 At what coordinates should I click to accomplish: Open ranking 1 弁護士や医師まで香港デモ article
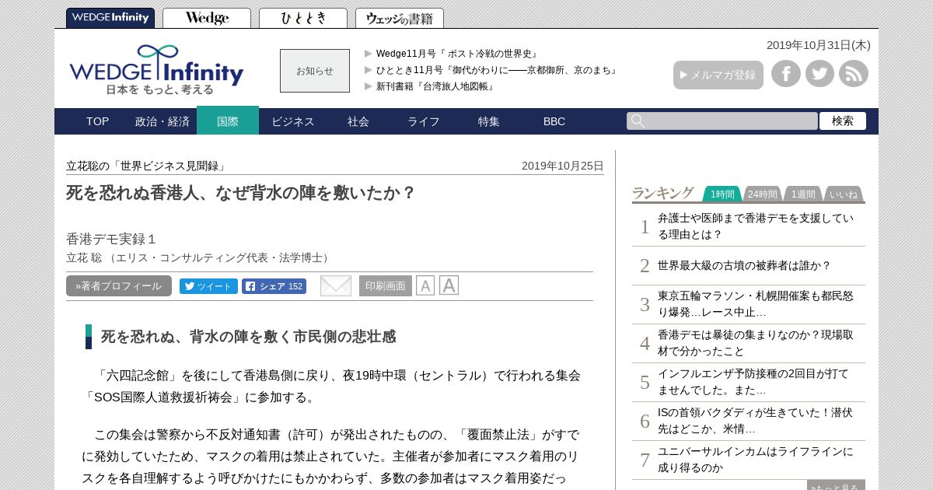click(756, 226)
